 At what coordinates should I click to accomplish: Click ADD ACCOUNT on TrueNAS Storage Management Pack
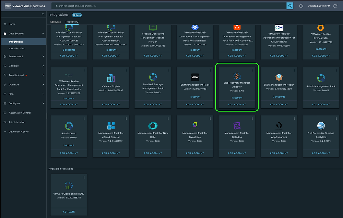[x=153, y=105]
